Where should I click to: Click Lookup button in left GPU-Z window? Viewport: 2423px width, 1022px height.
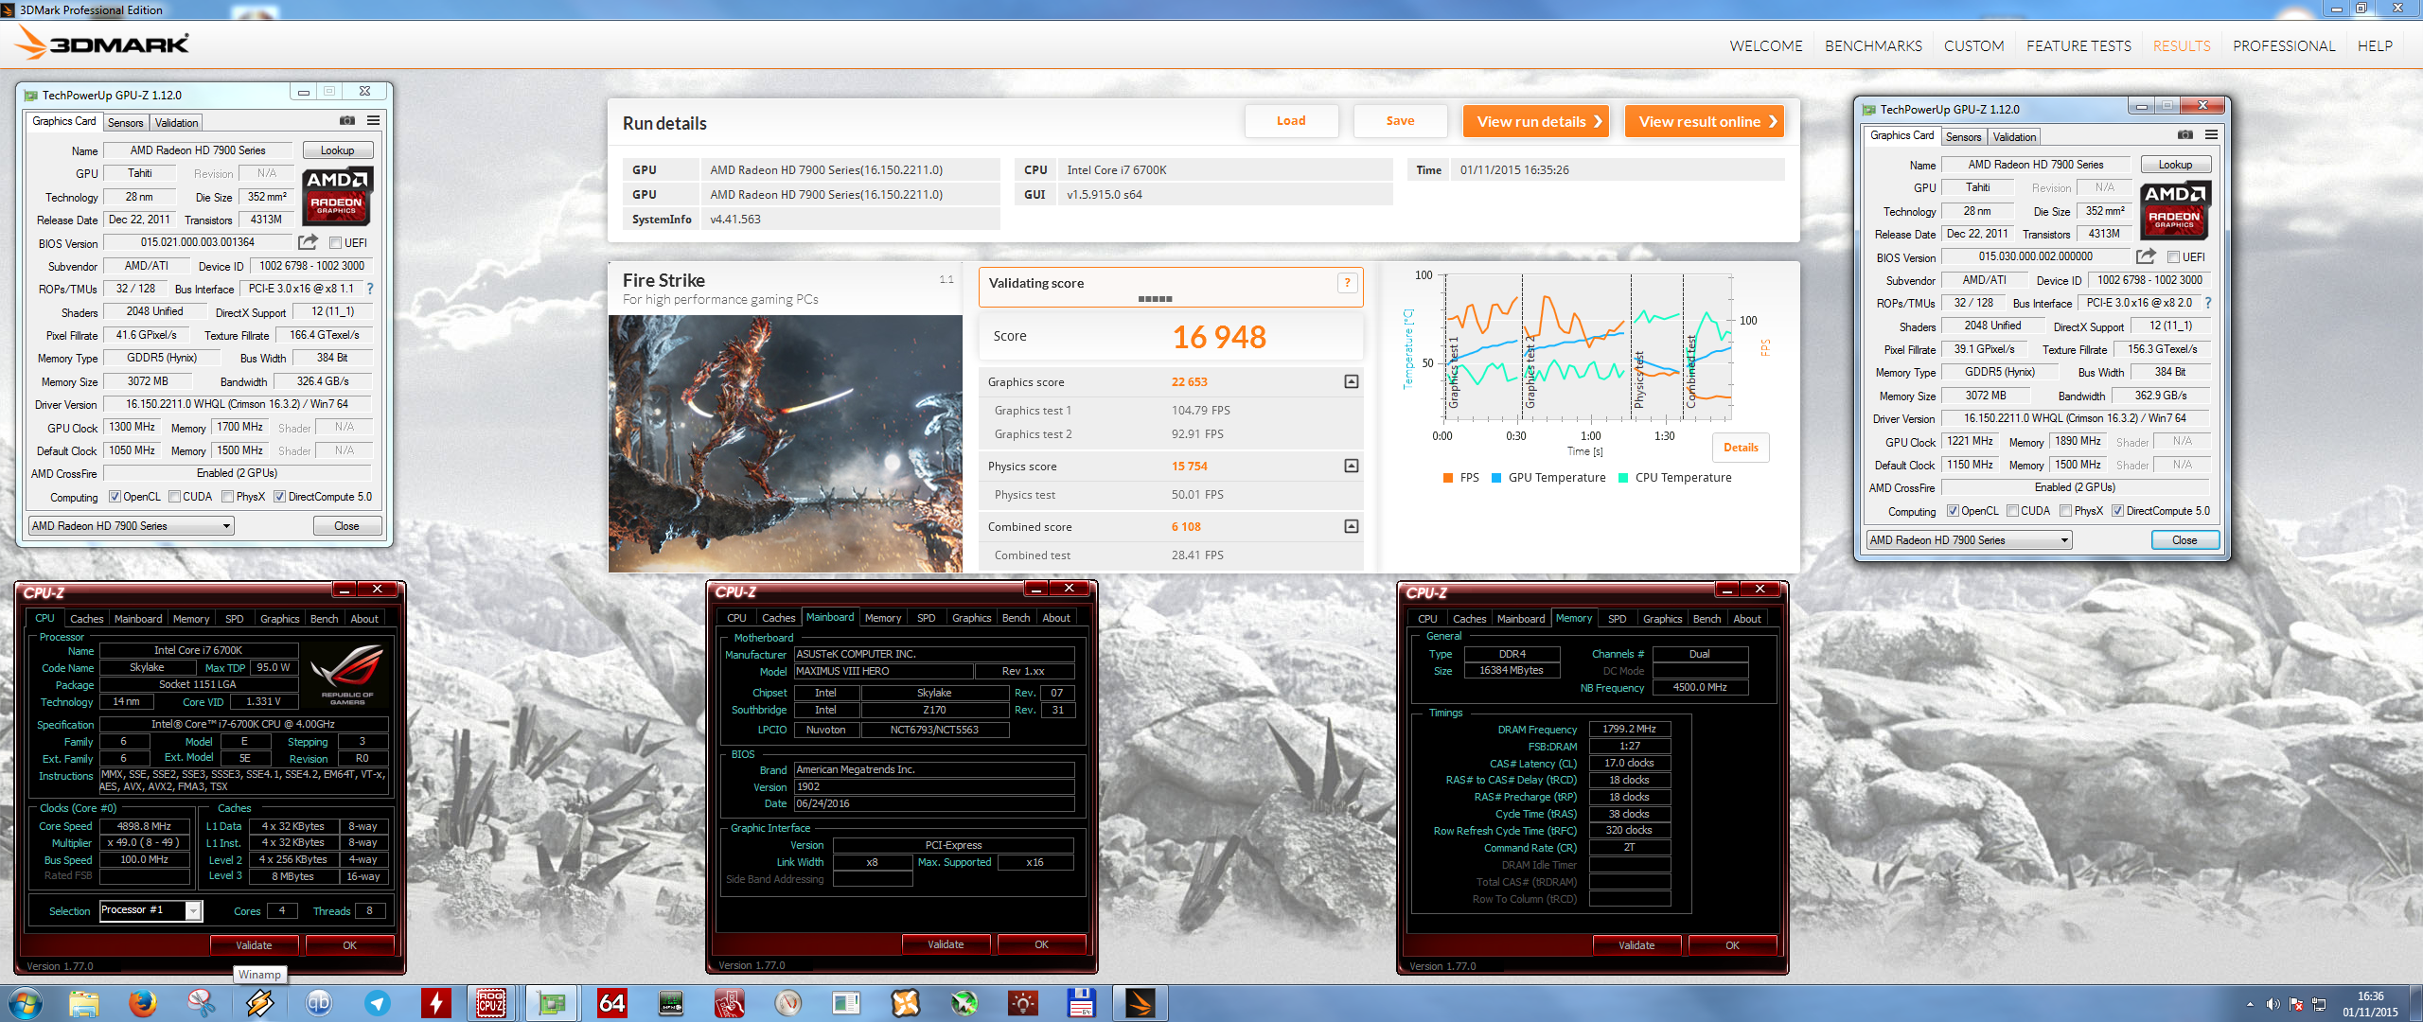click(x=338, y=150)
